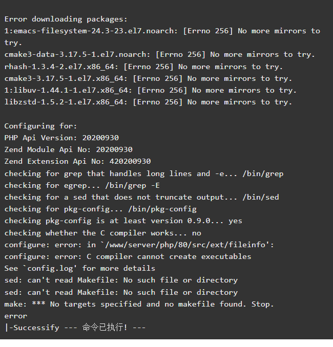
Task: Click the Zend Extension Api No 420200930 line
Action: tap(77, 161)
